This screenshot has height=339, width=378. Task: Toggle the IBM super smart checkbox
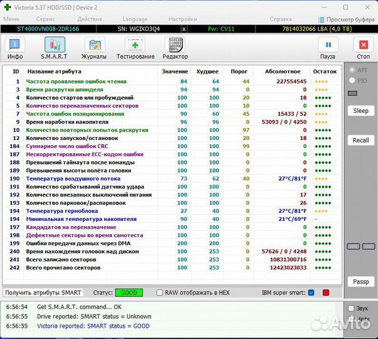[311, 293]
